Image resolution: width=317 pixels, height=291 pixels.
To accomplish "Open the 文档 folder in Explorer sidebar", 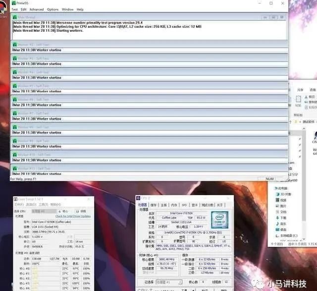I will (x=281, y=212).
